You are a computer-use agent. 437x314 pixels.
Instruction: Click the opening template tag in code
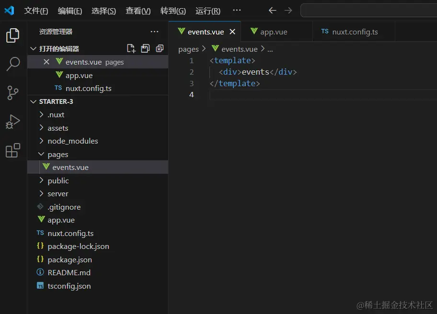click(232, 60)
